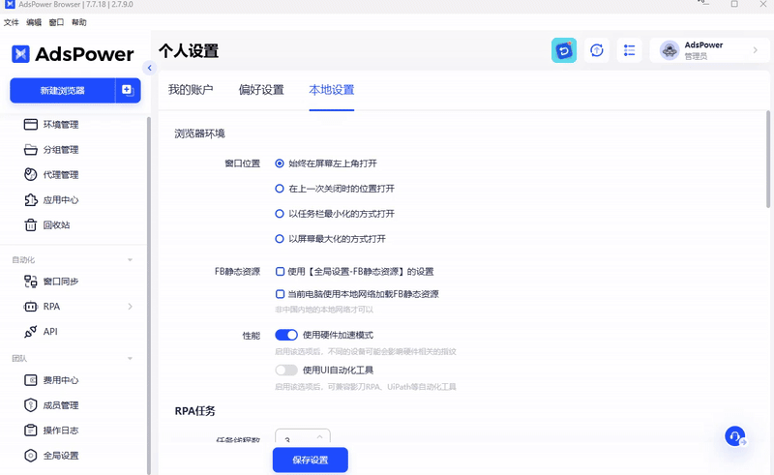Click the sidebar vertical scrollbar
The width and height of the screenshot is (774, 475).
click(x=149, y=295)
